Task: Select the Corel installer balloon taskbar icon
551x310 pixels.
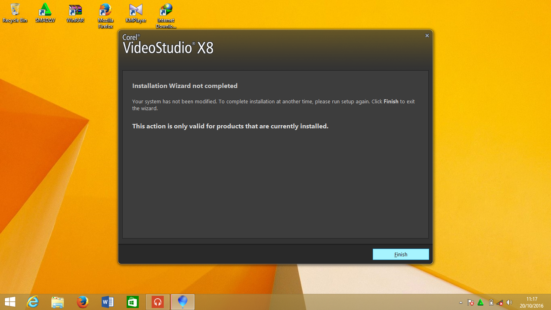Action: [183, 302]
